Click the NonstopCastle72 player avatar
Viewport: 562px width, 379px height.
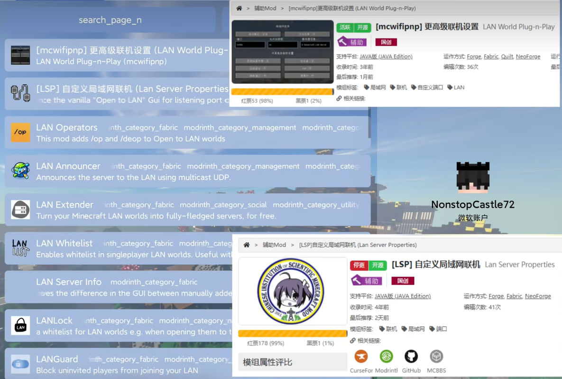[473, 178]
